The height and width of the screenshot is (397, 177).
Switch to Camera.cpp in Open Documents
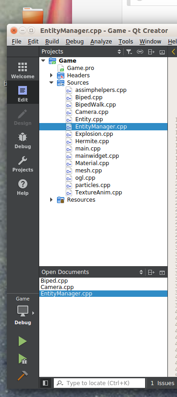pyautogui.click(x=57, y=287)
